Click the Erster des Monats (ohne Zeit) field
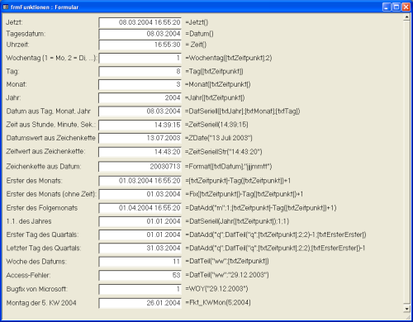The height and width of the screenshot is (322, 413). (140, 194)
